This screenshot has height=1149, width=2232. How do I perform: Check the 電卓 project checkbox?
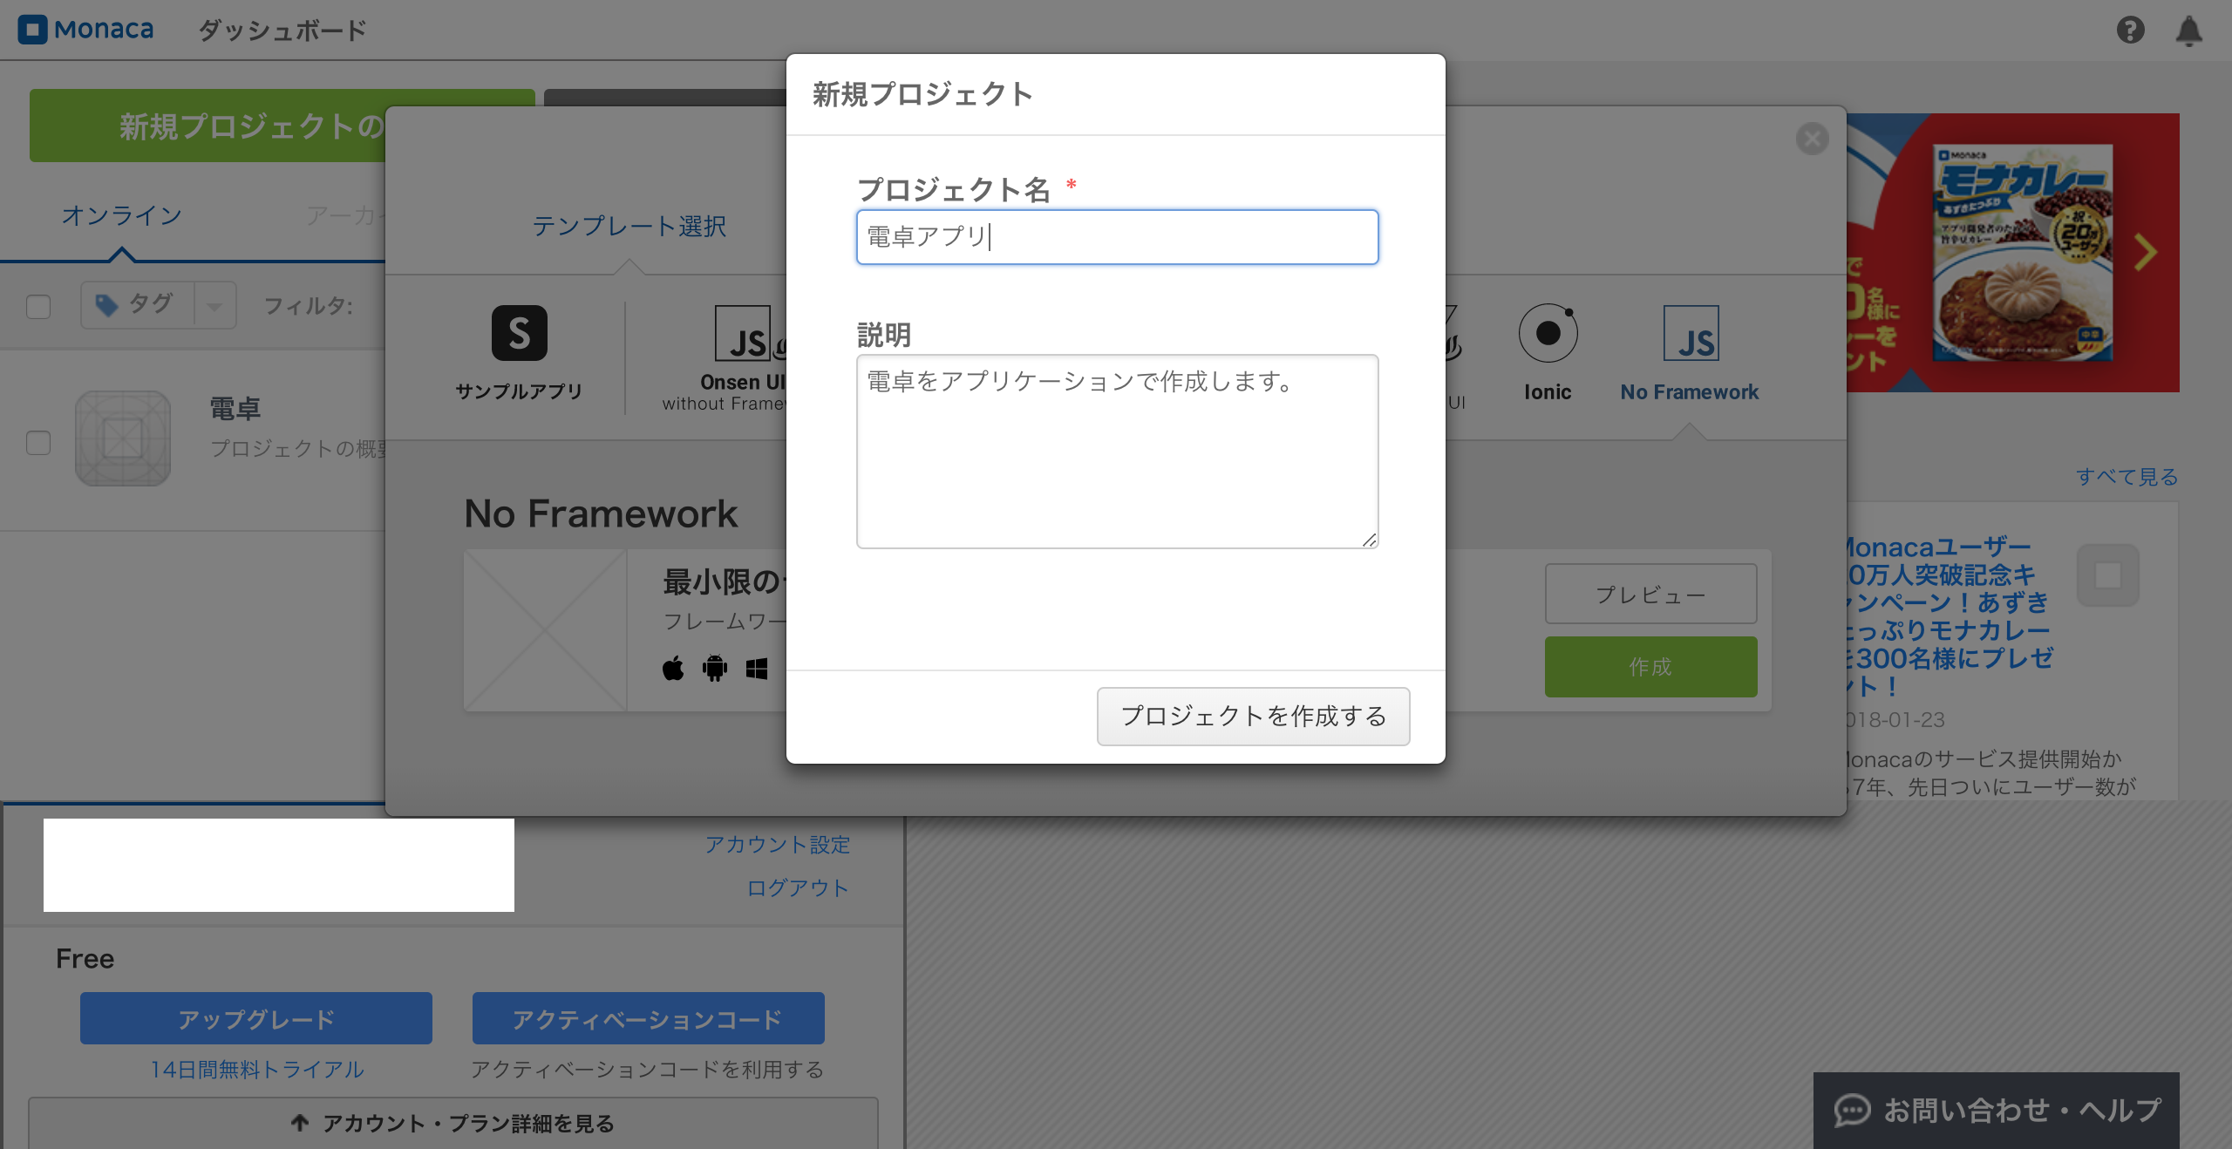38,444
